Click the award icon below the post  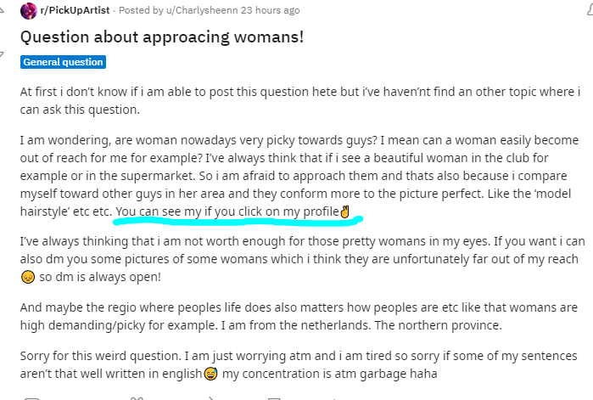tap(137, 398)
